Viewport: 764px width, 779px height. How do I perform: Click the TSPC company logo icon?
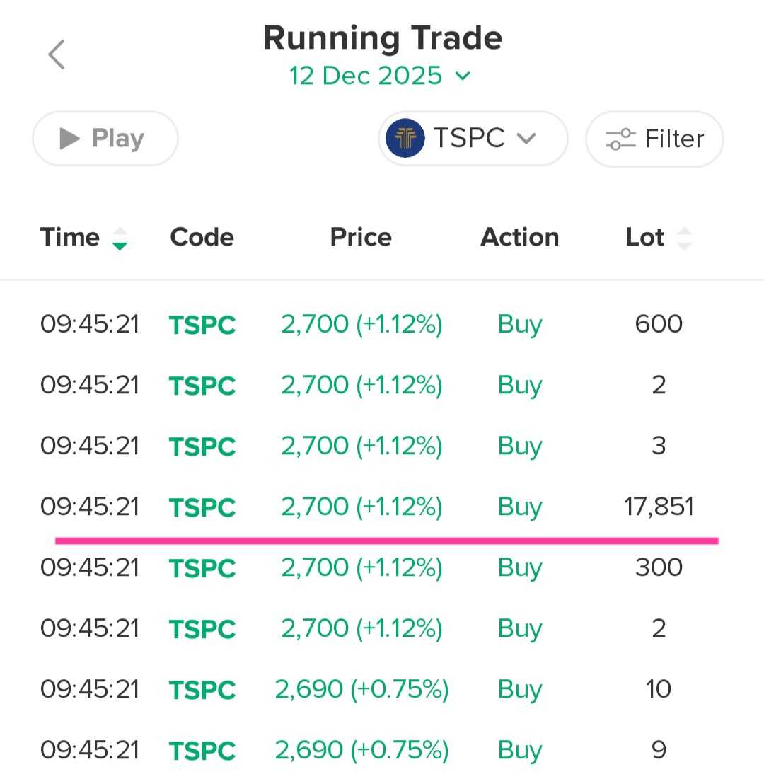405,138
